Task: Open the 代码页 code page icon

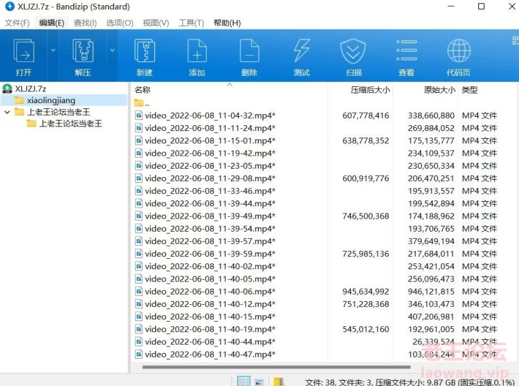Action: click(x=459, y=55)
